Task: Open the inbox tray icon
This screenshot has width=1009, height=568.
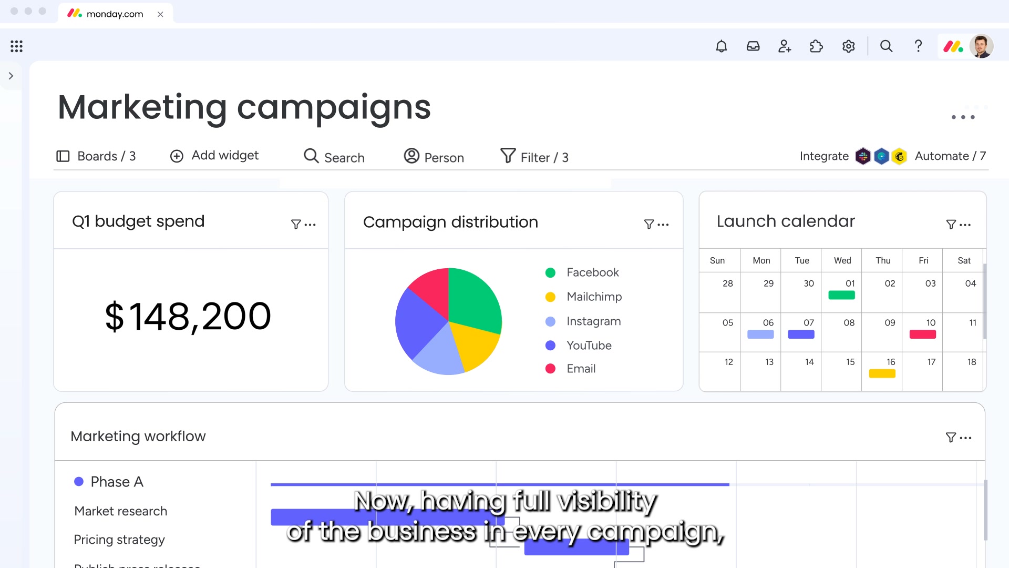Action: click(753, 46)
